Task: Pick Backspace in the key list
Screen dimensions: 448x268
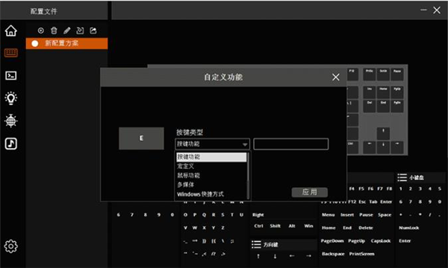Action: [x=333, y=254]
